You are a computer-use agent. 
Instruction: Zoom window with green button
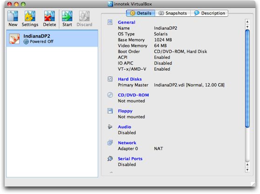[x=23, y=4]
